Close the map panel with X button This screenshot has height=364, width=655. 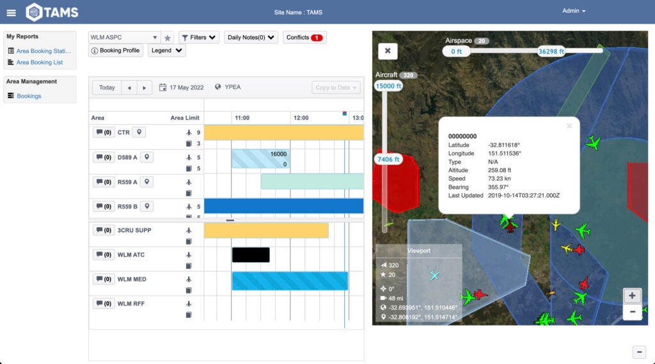pos(388,51)
